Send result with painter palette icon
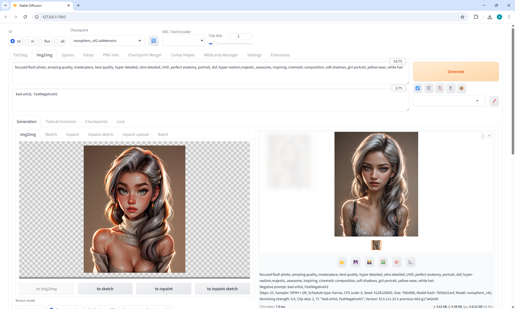Screen dimensions: 515x309 point(397,262)
